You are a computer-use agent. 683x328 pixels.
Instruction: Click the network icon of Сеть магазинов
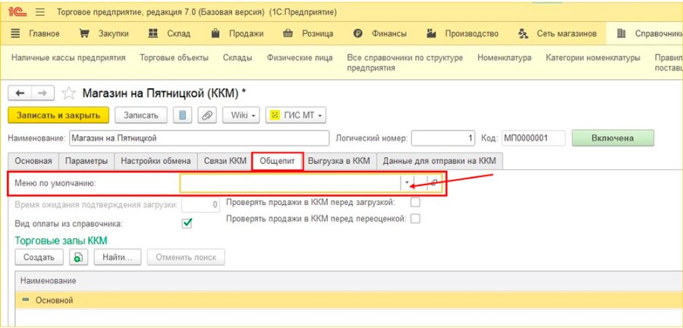523,33
